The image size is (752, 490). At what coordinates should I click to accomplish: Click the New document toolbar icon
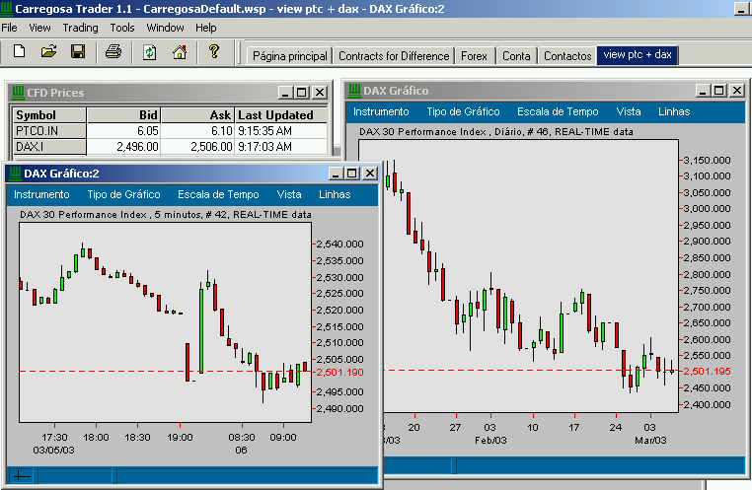[19, 51]
